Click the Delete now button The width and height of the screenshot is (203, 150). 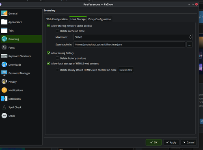click(126, 70)
